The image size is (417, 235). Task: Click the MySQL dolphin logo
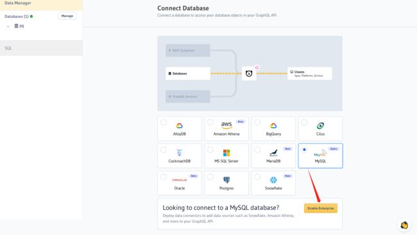(x=320, y=153)
